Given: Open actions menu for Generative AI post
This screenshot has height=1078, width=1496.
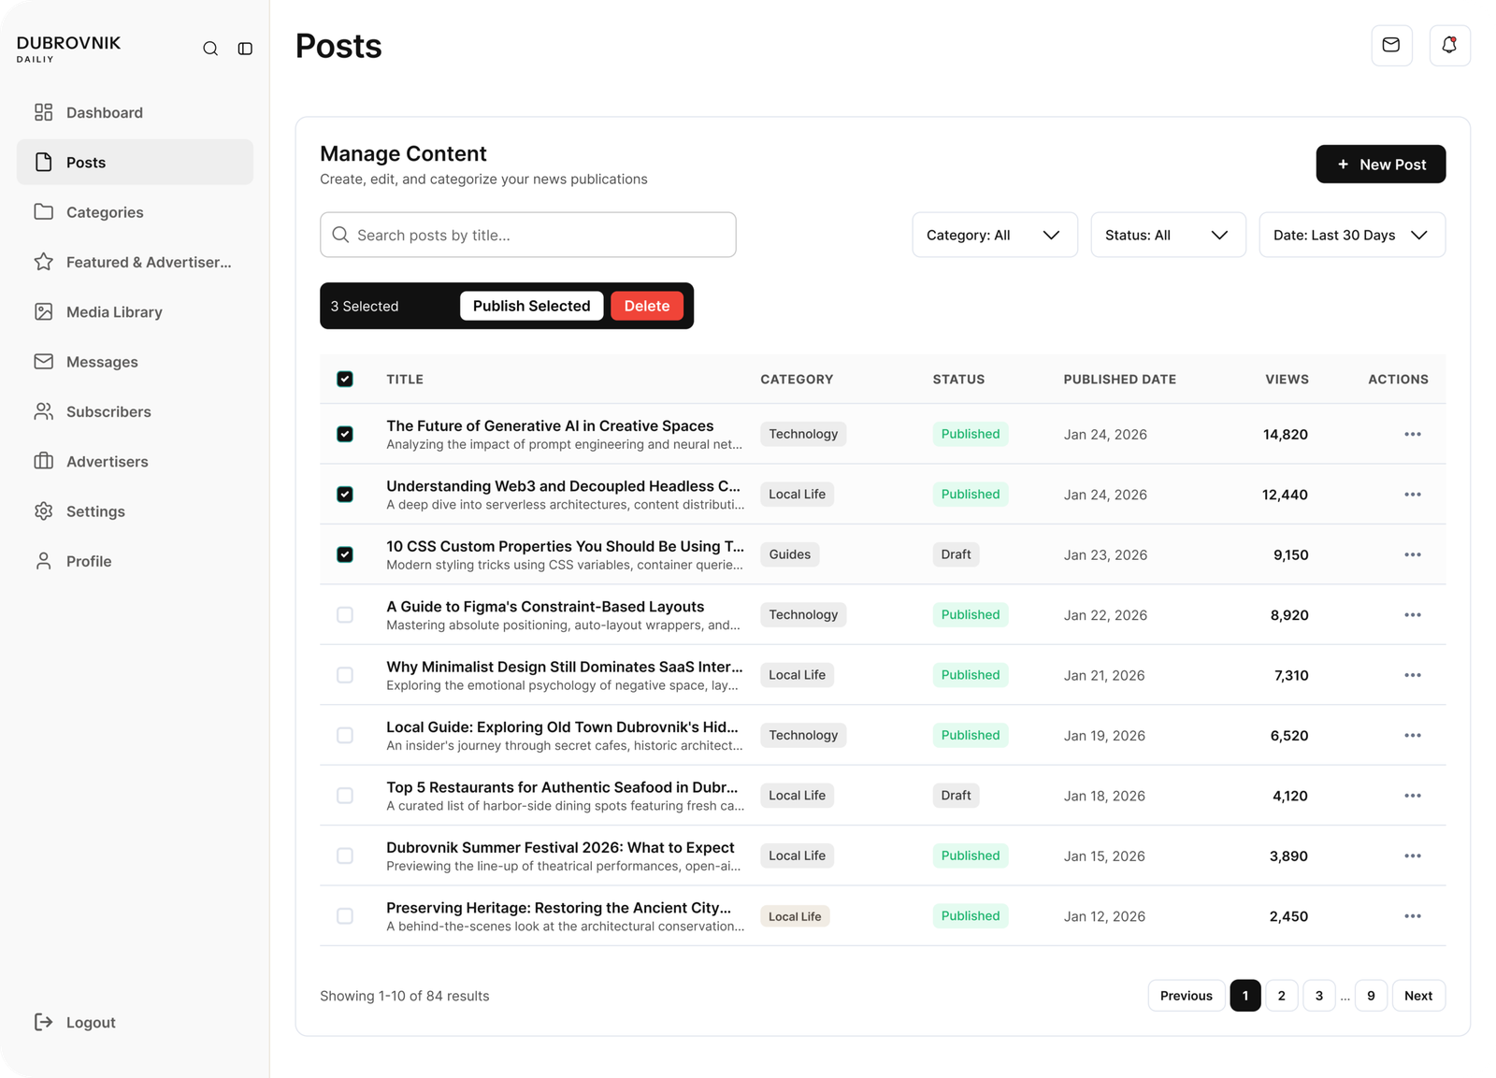Looking at the screenshot, I should (x=1412, y=434).
